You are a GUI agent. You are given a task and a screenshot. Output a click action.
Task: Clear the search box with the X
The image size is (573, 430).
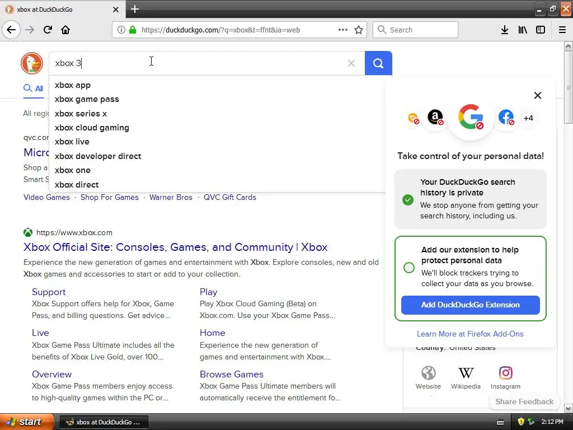(x=351, y=63)
